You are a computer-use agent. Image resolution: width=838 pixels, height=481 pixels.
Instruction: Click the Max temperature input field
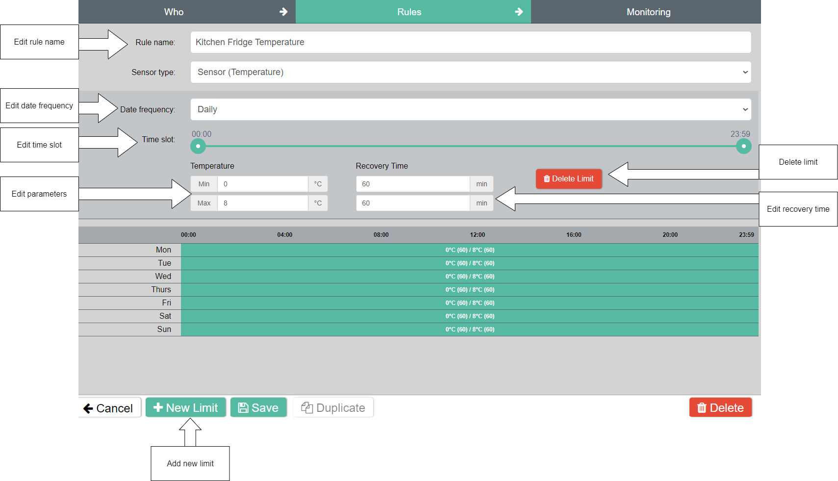[x=262, y=203]
